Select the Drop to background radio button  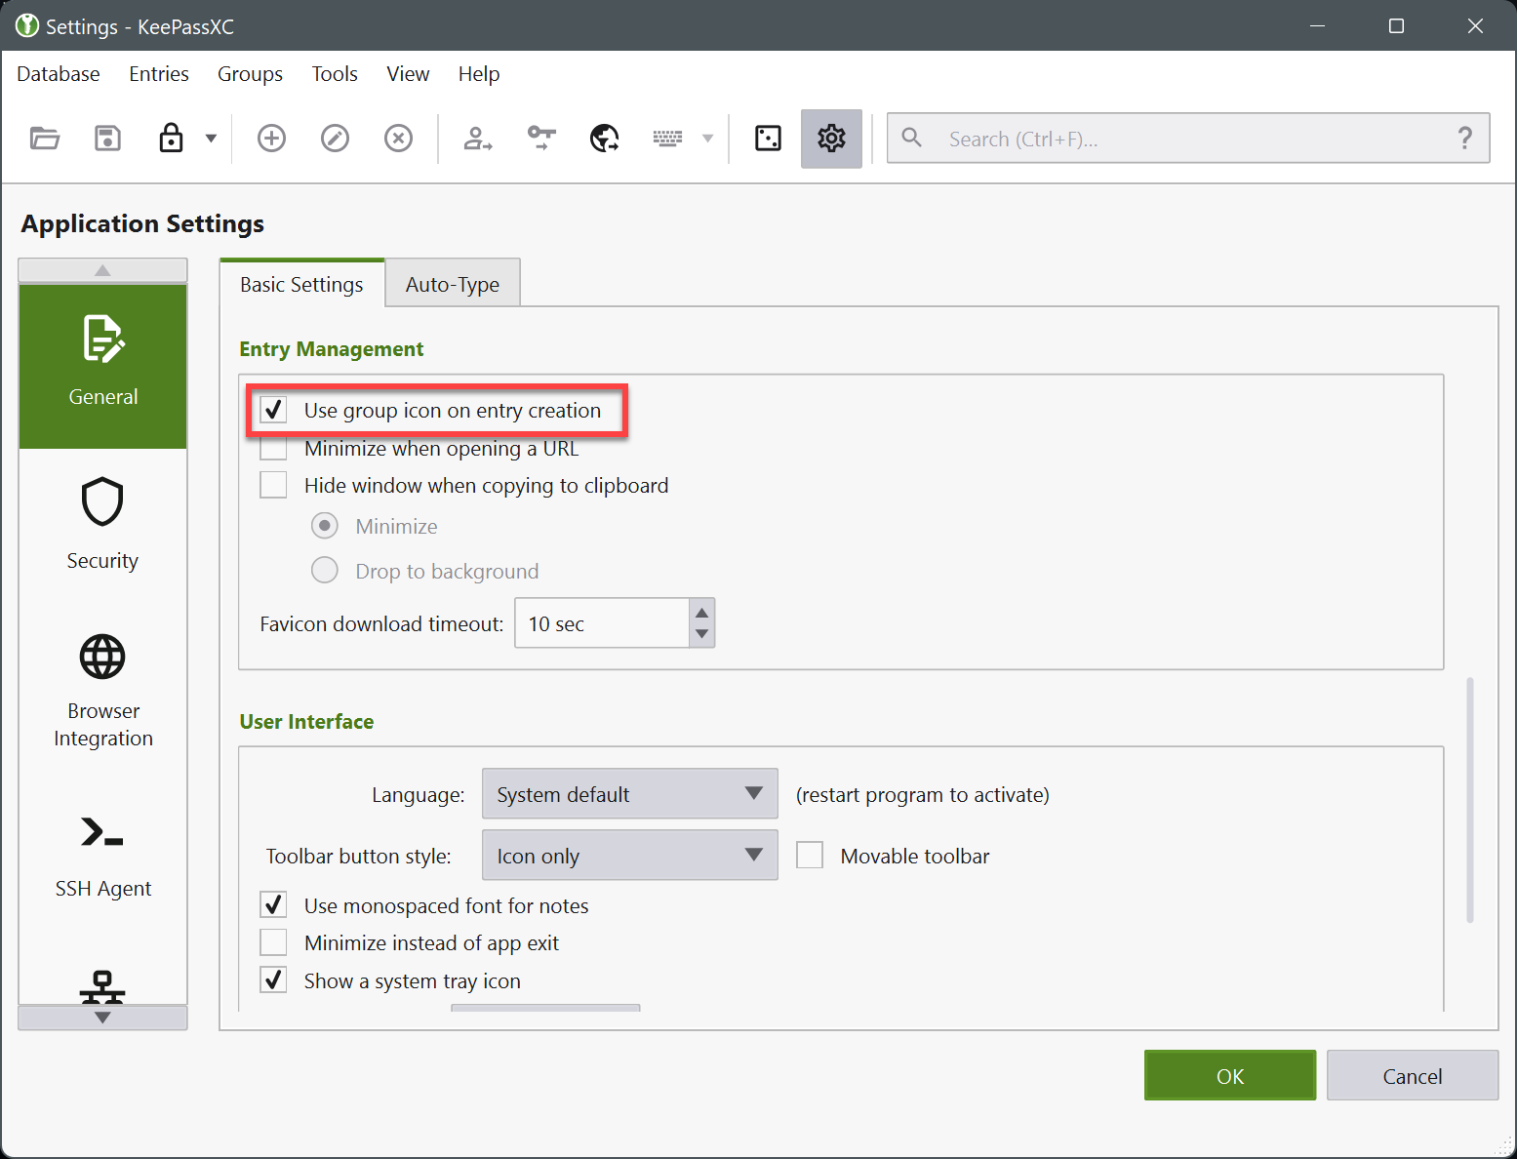pyautogui.click(x=324, y=570)
